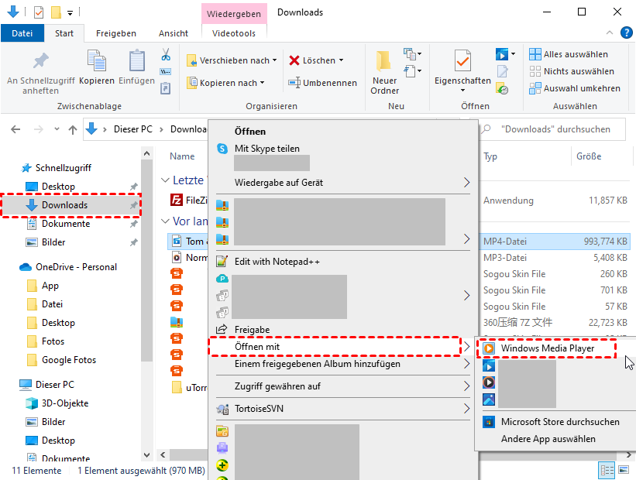
Task: Collapse the ribbon with the caret
Action: pos(609,33)
